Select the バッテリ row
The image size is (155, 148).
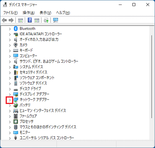click(x=25, y=105)
